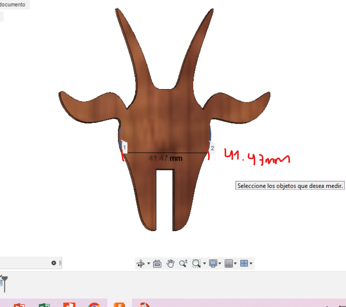Open Excel from the taskbar
Viewport: 346px width, 307px height.
[44, 305]
